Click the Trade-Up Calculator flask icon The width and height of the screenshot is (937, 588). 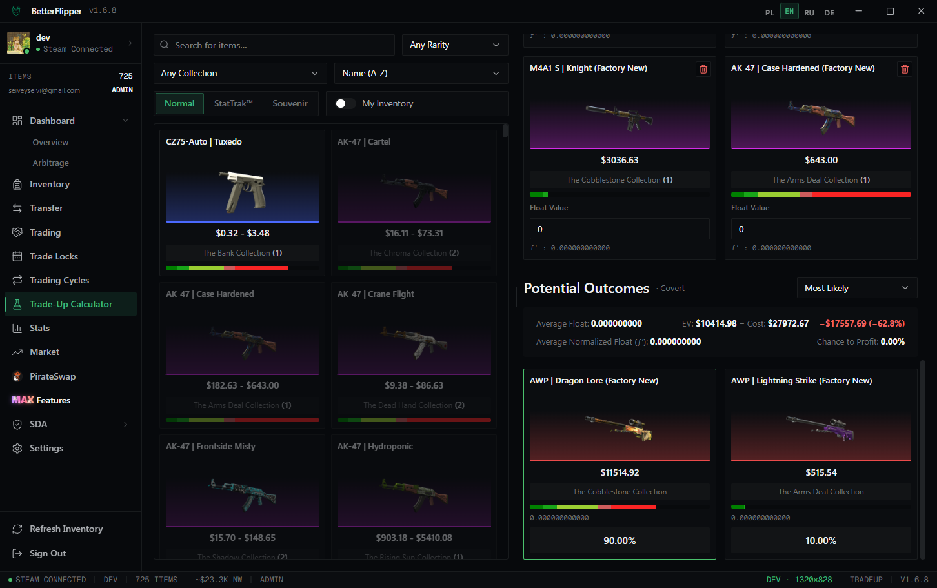click(x=17, y=304)
